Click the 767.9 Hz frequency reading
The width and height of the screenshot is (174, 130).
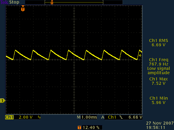[159, 64]
